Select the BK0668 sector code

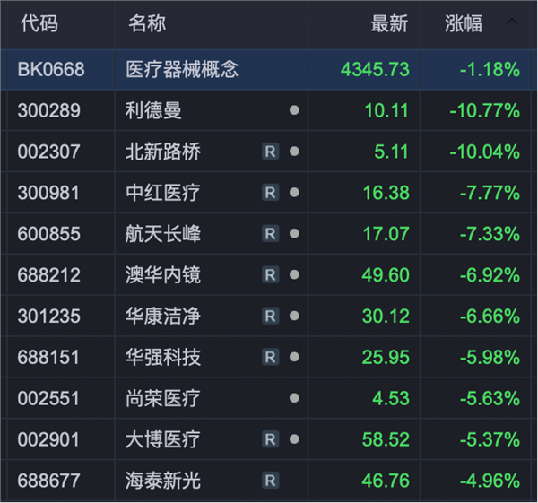coord(51,69)
